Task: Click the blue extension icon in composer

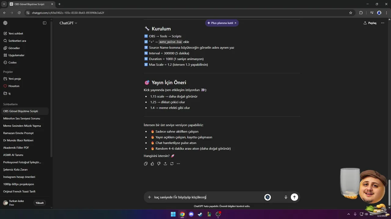Action: pos(268,197)
